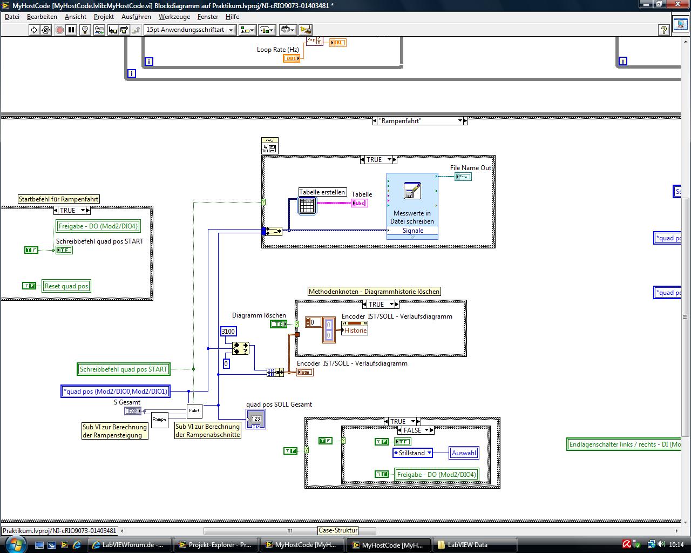Click the Run arrow button
Screen dimensions: 691x553
click(34, 30)
